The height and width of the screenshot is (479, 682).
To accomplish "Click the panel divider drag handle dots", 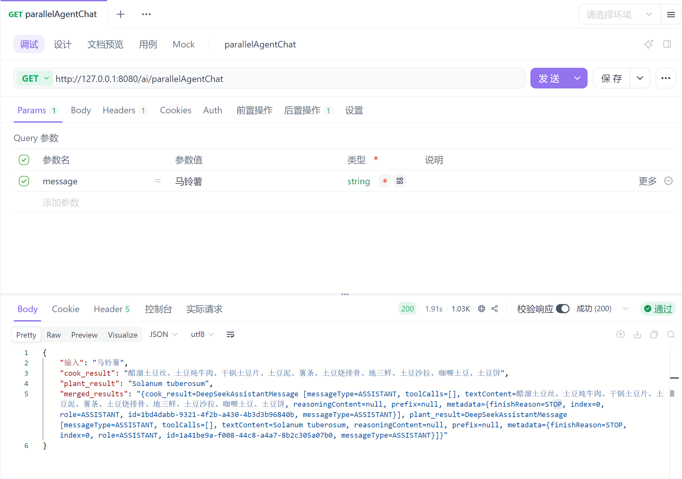I will (345, 294).
